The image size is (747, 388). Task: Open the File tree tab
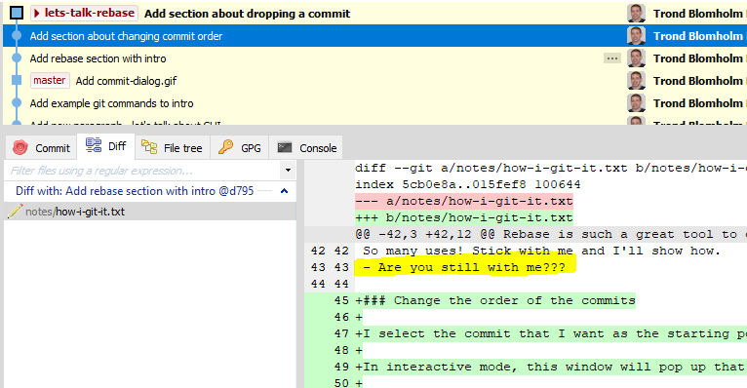point(173,148)
